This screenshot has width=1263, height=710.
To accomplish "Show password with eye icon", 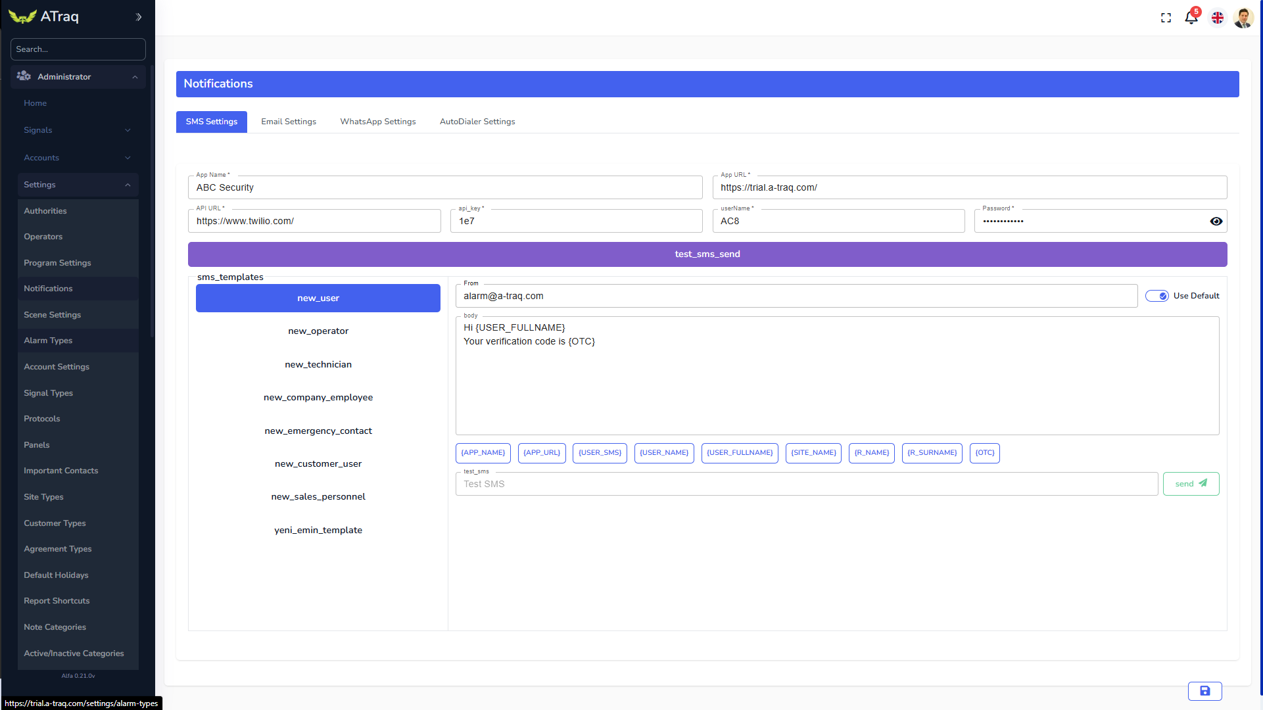I will click(x=1216, y=222).
